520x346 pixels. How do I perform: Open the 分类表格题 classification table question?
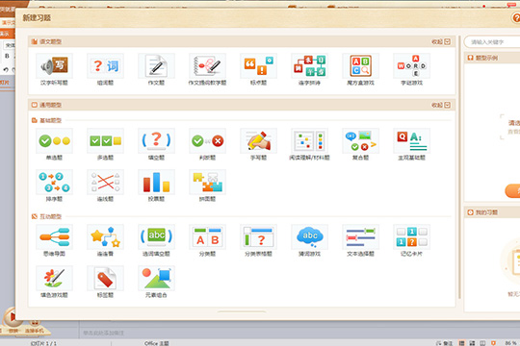258,237
